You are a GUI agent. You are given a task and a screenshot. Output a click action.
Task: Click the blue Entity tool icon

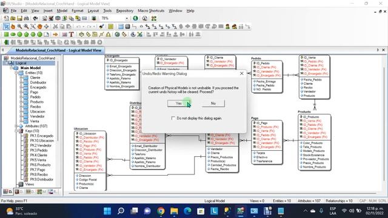pyautogui.click(x=121, y=27)
